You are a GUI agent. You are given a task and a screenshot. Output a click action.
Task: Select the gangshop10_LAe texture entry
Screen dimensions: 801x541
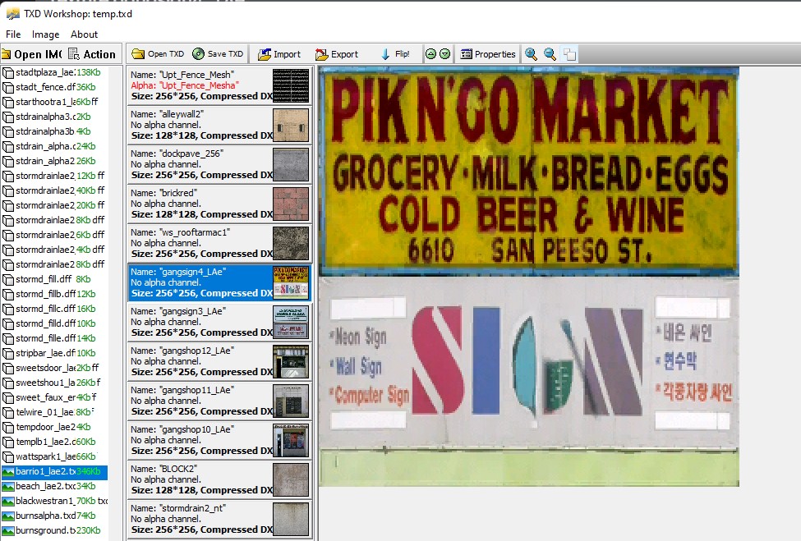[219, 440]
